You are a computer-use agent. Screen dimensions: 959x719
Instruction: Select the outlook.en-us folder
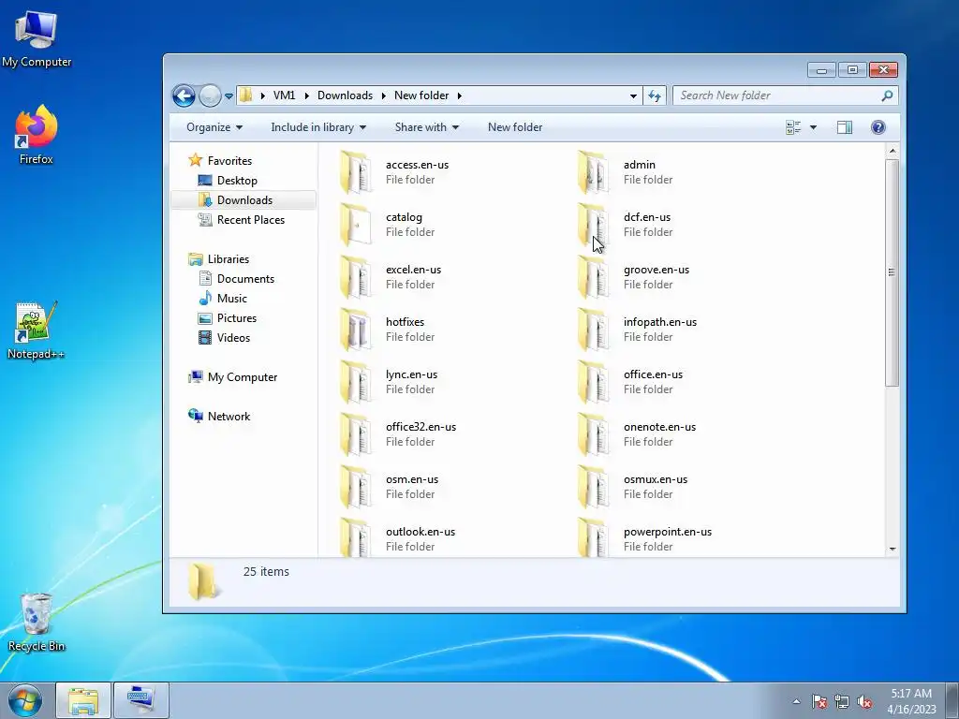(397, 538)
